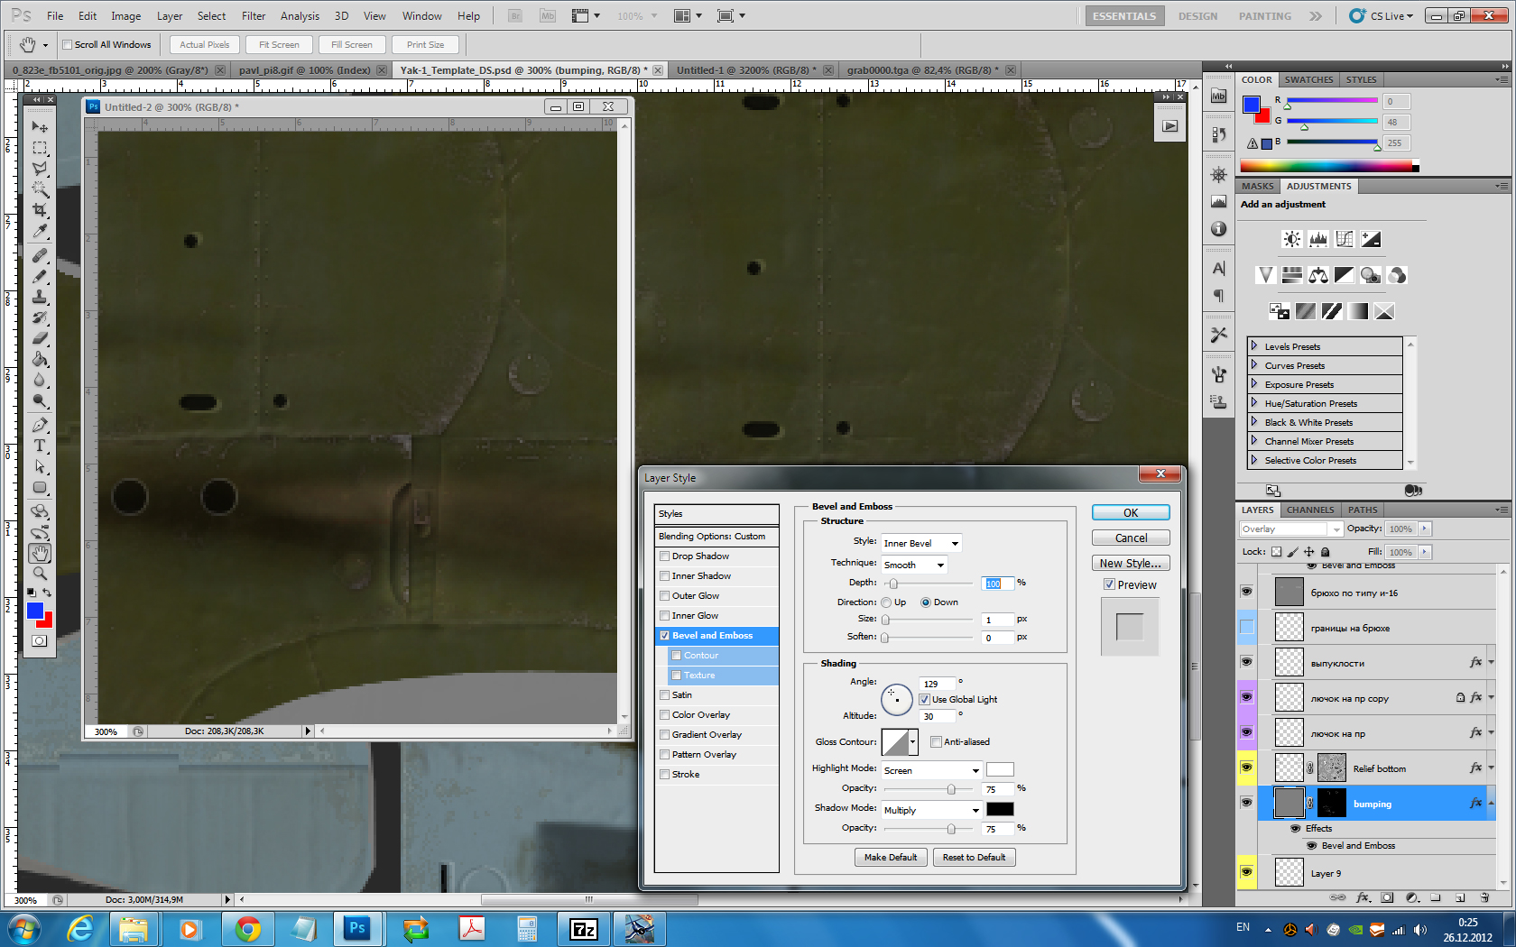Select the Up direction radio button
This screenshot has width=1516, height=947.
pyautogui.click(x=886, y=602)
